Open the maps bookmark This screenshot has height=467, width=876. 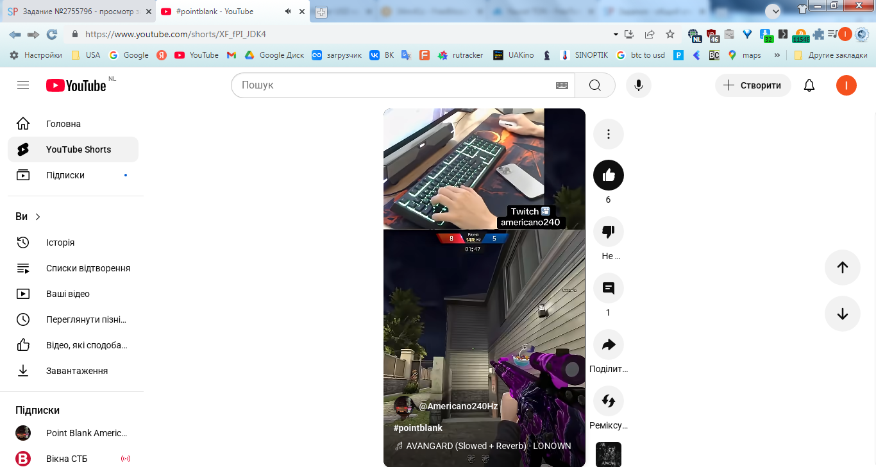coord(744,55)
